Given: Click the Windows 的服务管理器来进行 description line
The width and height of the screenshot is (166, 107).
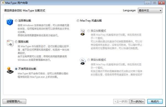Looking at the screenshot, I should tap(34, 60).
